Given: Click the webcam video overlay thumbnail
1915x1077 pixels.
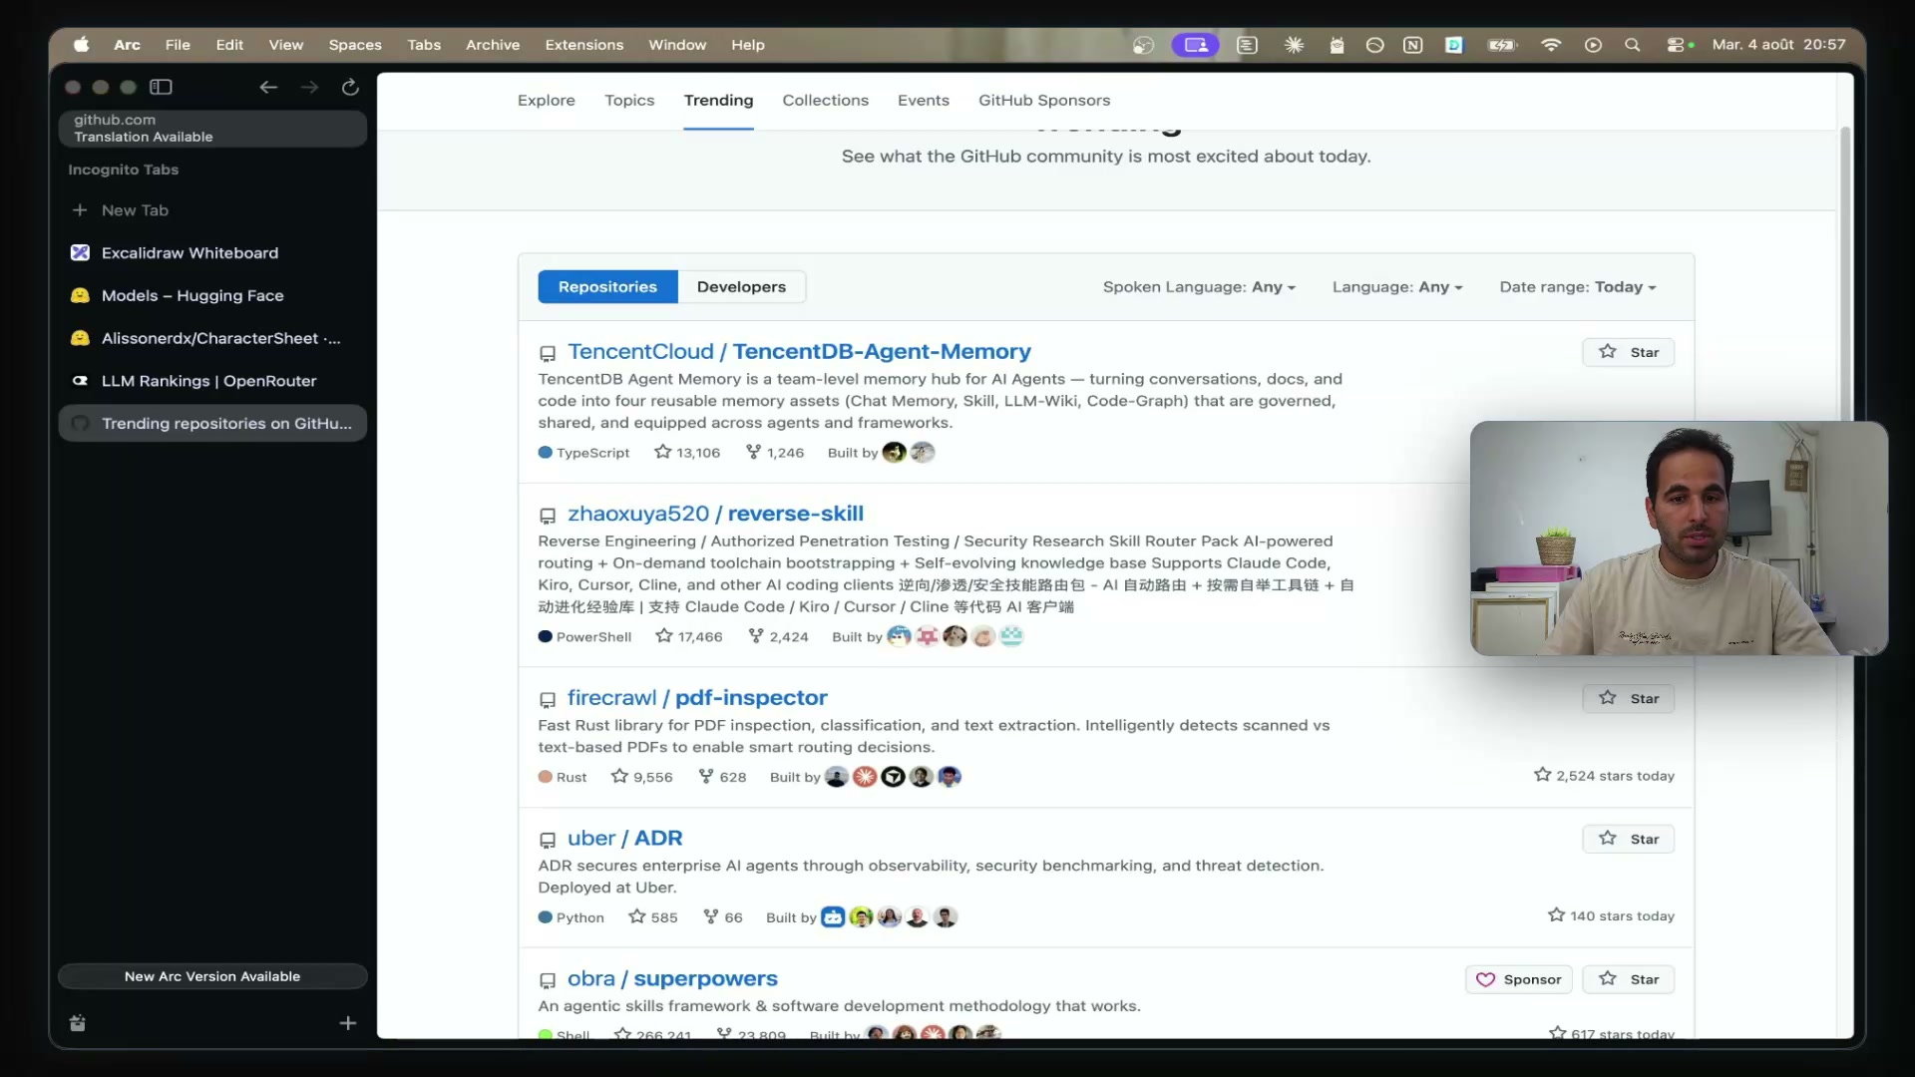Looking at the screenshot, I should [1679, 538].
